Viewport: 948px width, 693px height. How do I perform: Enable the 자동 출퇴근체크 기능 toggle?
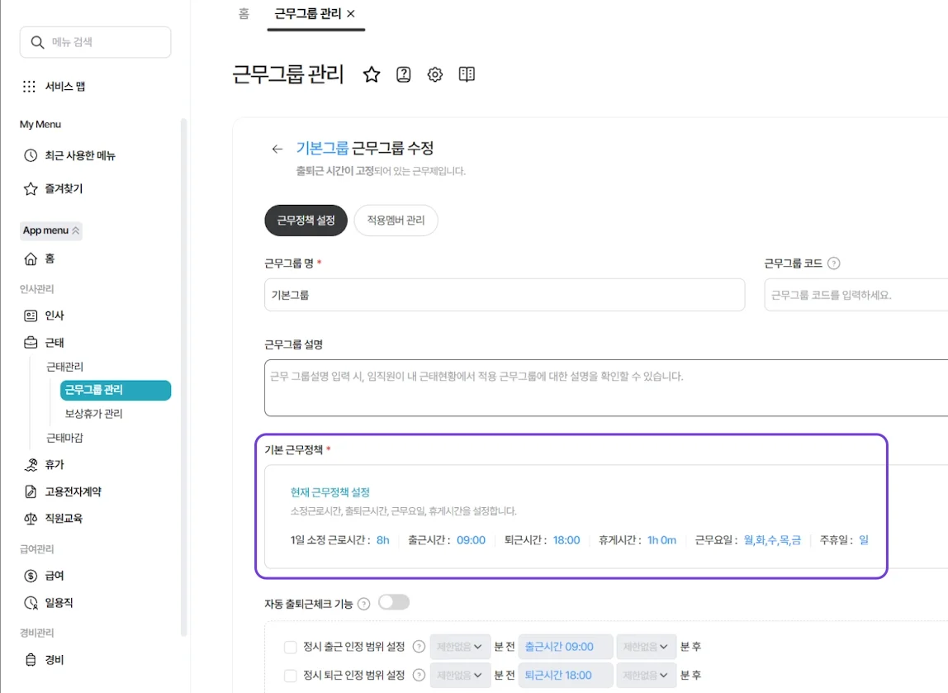(394, 602)
